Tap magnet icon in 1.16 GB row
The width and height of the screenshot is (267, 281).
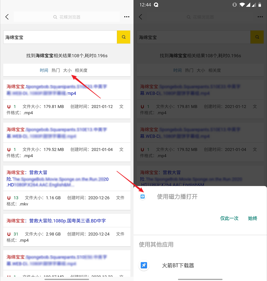tap(9, 198)
